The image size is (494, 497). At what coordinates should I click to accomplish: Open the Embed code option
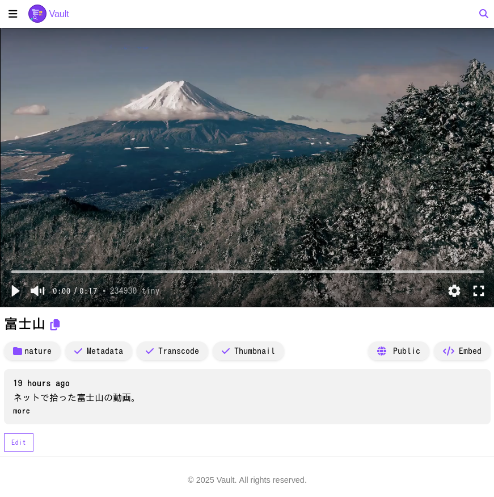pyautogui.click(x=462, y=351)
